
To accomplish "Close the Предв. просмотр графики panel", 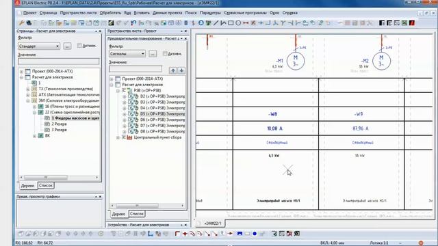I will (101, 197).
